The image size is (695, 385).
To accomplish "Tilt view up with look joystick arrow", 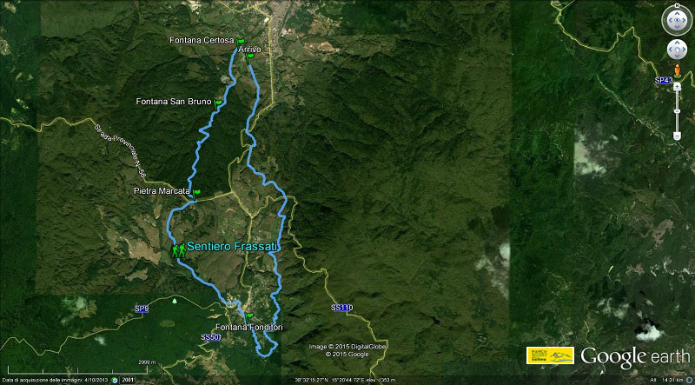I will 677,11.
